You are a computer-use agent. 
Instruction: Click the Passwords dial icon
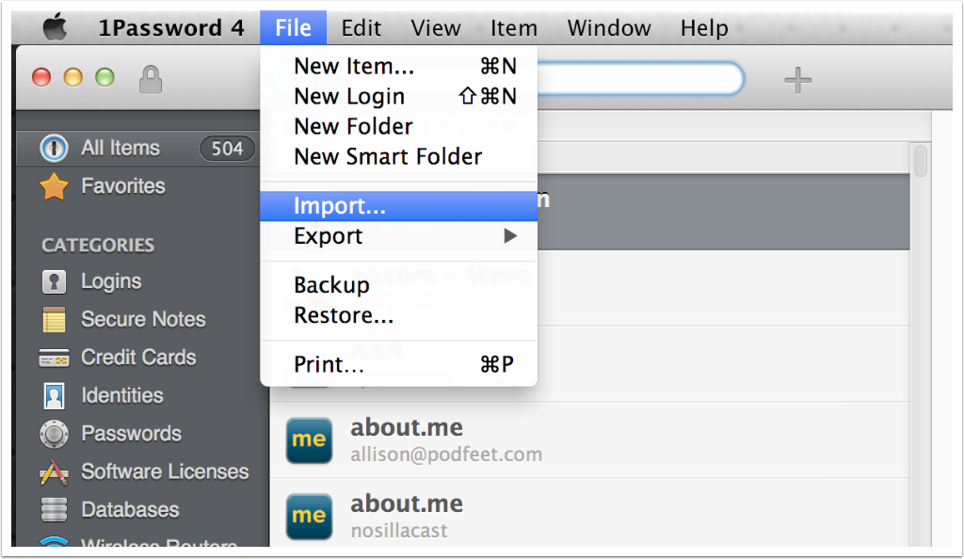coord(55,434)
